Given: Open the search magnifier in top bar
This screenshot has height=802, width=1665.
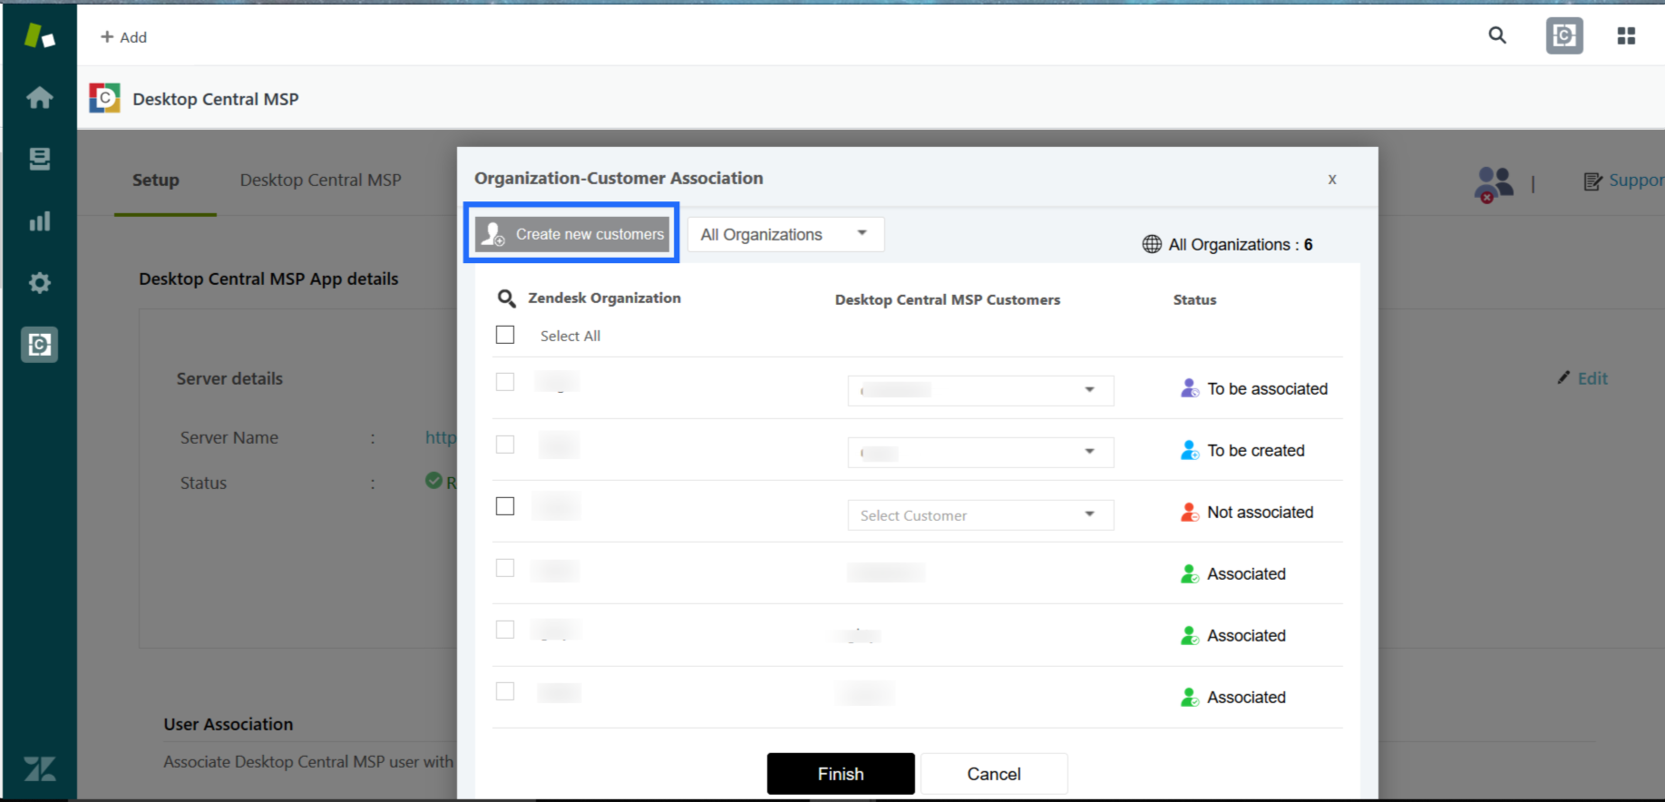Looking at the screenshot, I should tap(1497, 35).
